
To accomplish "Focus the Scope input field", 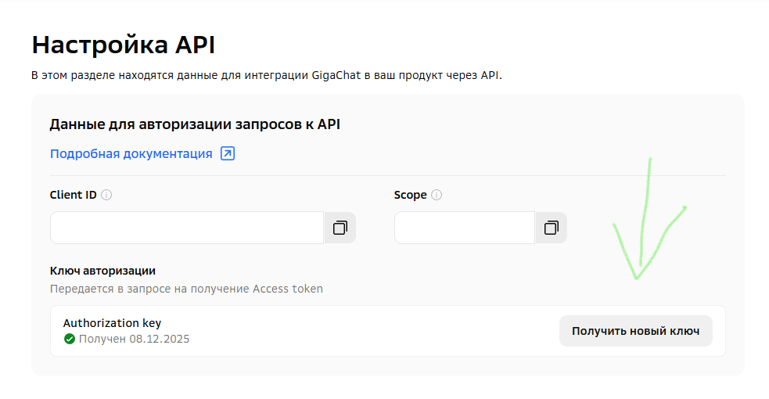I will pos(465,228).
